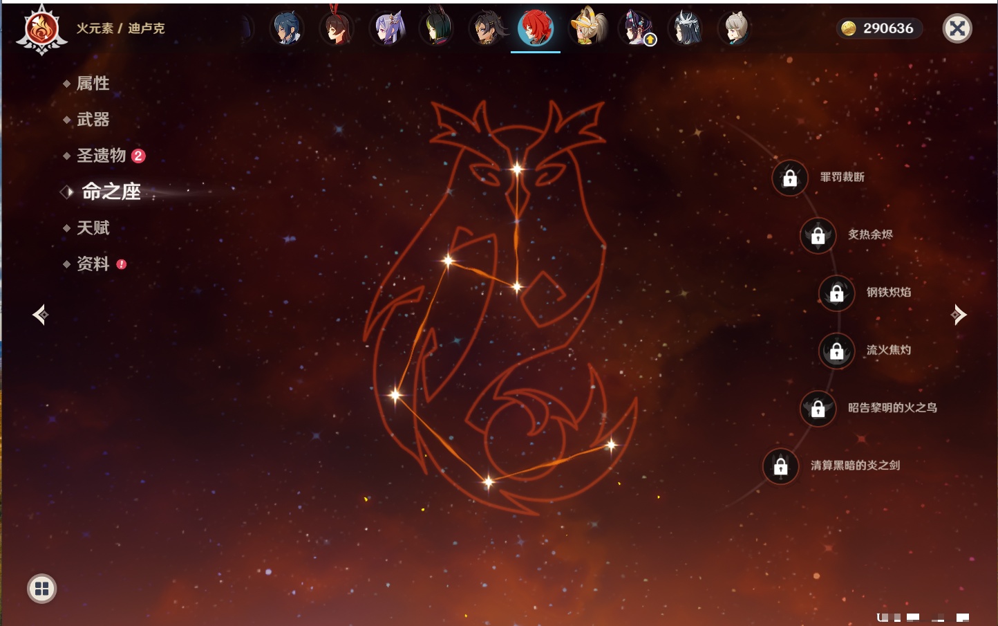Open locked constellation 清算黑暗的炎之剑
Viewport: 998px width, 626px height.
coord(781,466)
